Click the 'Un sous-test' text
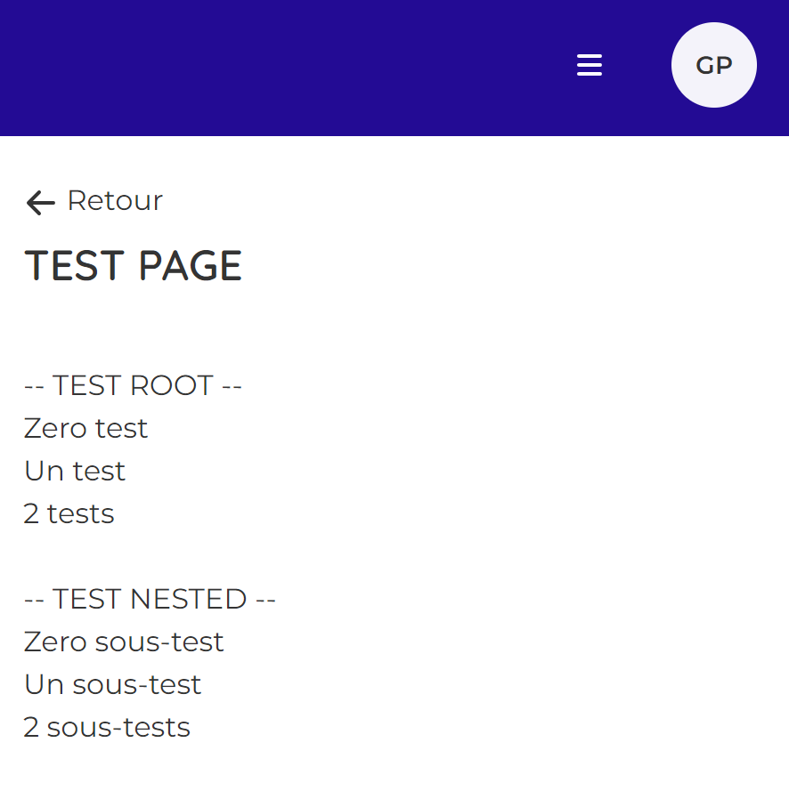This screenshot has height=799, width=789. [x=112, y=684]
